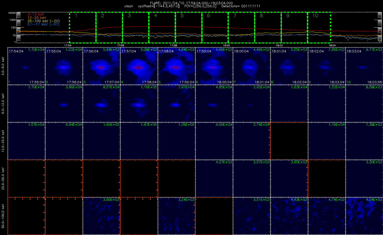Pick interval 7 in the light curve
Viewport: 383px width, 235px height.
(242, 27)
